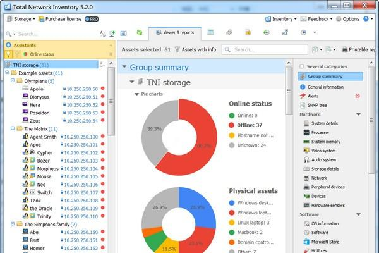Open Options
The width and height of the screenshot is (379, 253).
point(347,19)
